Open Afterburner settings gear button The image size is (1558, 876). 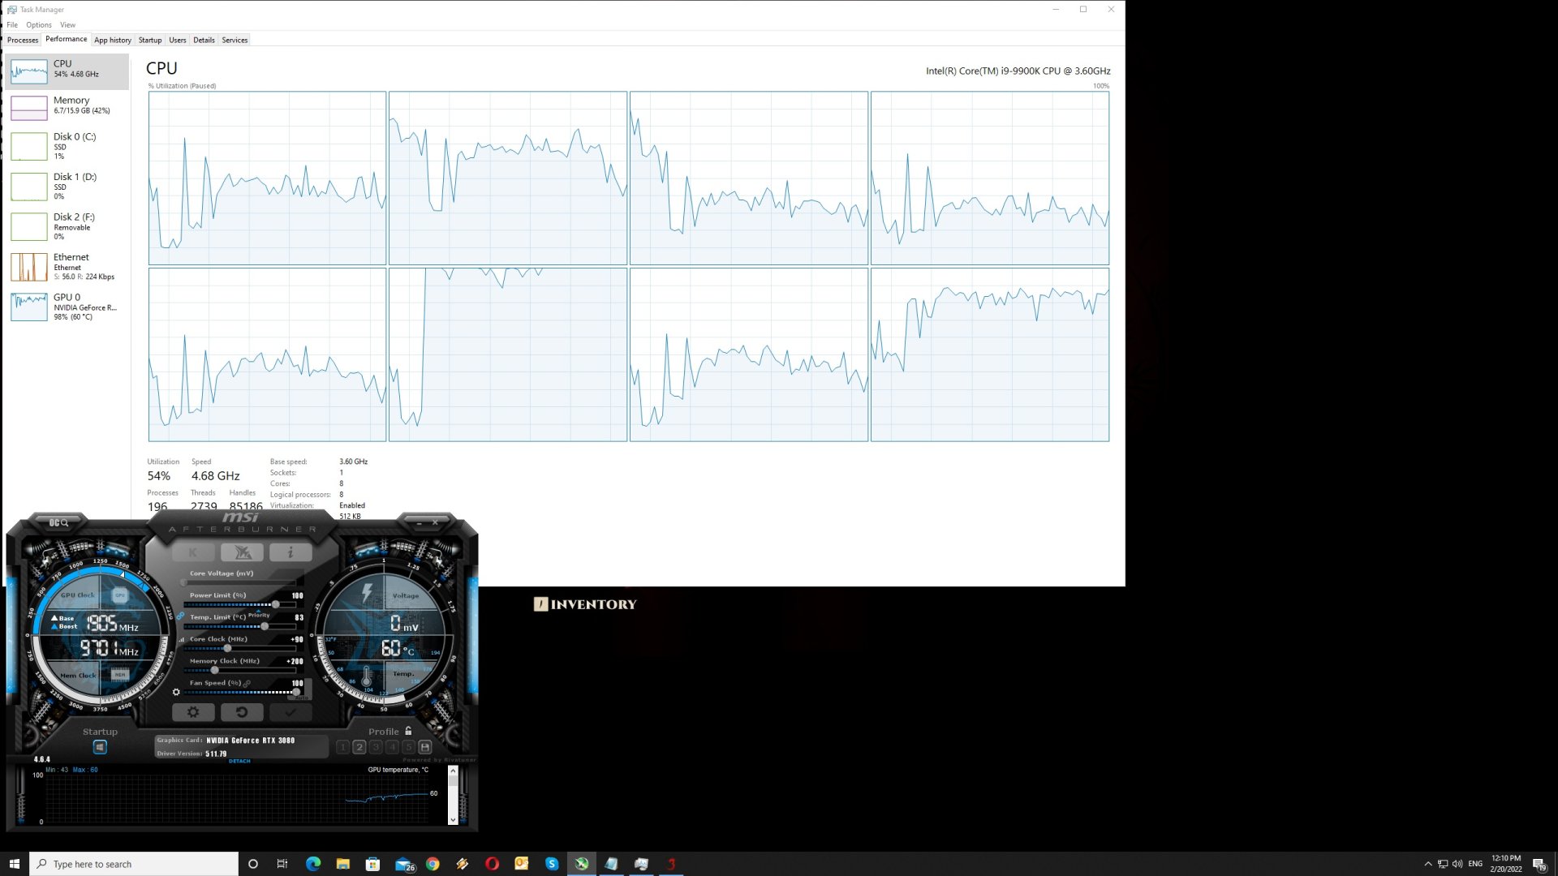click(193, 712)
